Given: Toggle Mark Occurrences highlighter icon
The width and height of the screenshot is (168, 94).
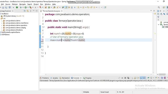Looking at the screenshot, I should 66,7.
